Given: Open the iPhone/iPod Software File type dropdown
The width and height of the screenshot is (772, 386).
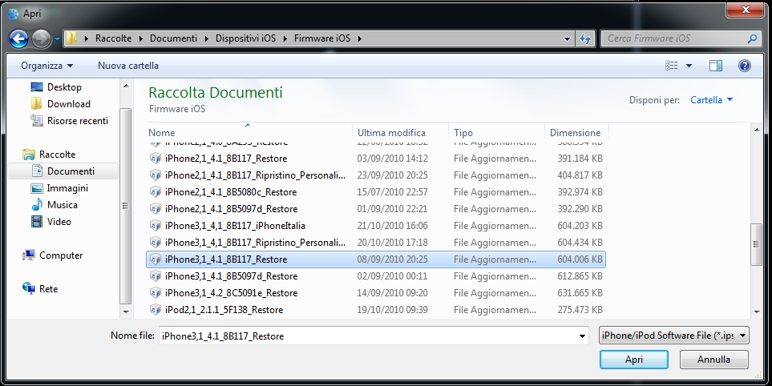Looking at the screenshot, I should click(x=674, y=336).
